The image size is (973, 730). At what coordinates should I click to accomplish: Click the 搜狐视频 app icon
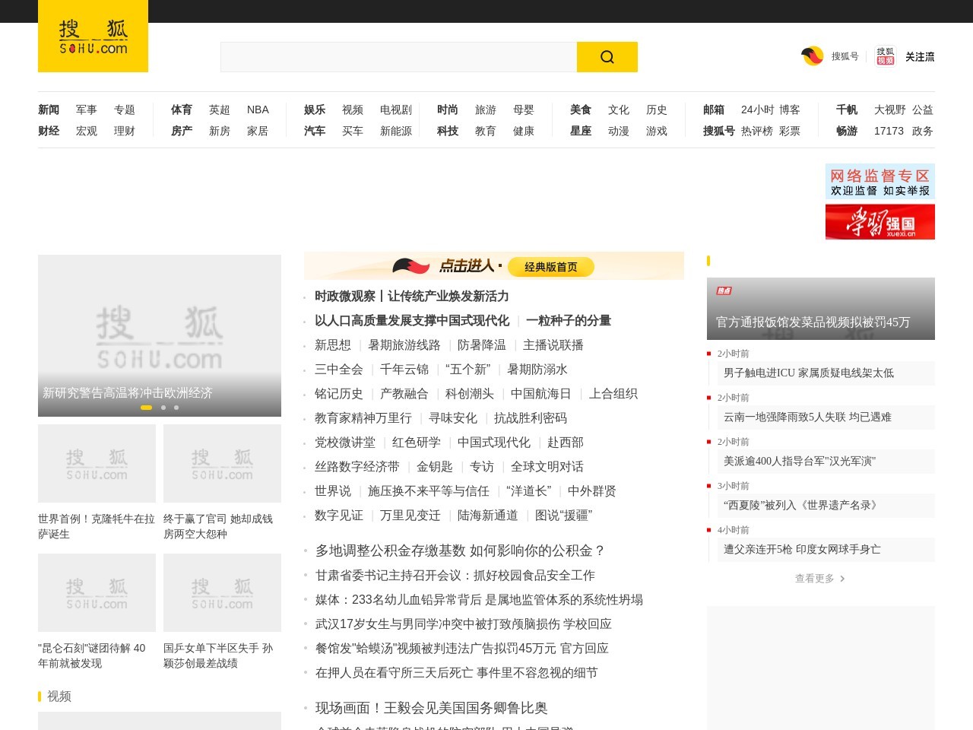884,56
